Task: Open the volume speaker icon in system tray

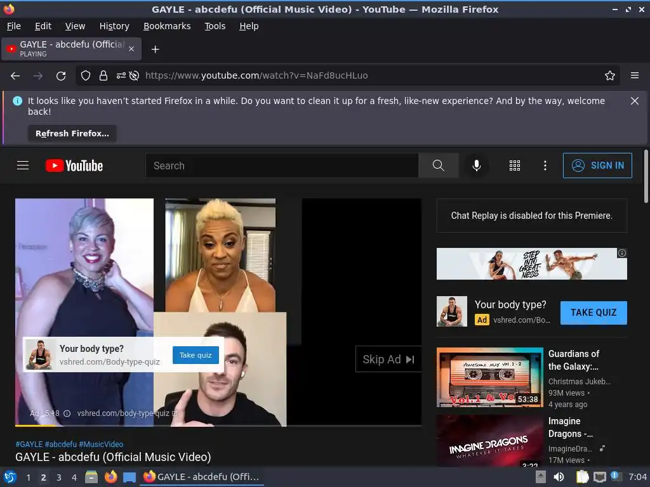Action: click(559, 477)
